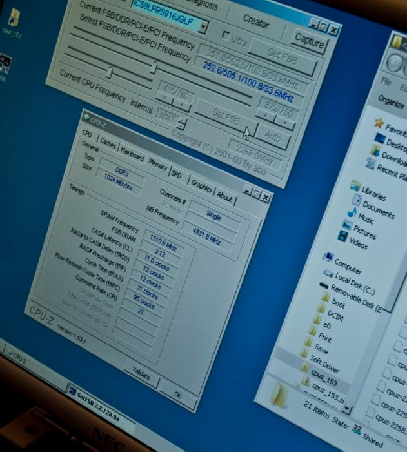
Task: Open the Print folder icon
Action: point(313,331)
